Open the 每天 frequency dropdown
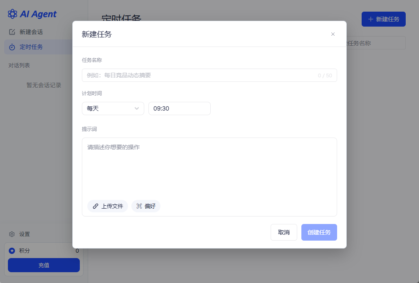419x283 pixels. (x=113, y=108)
